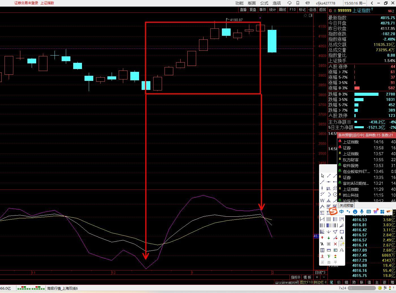Screen dimensions: 396x293
Task: Click the 返回 button
Action: 322,10
